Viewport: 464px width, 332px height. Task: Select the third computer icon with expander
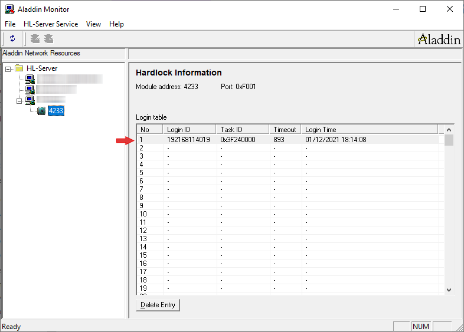(x=30, y=100)
